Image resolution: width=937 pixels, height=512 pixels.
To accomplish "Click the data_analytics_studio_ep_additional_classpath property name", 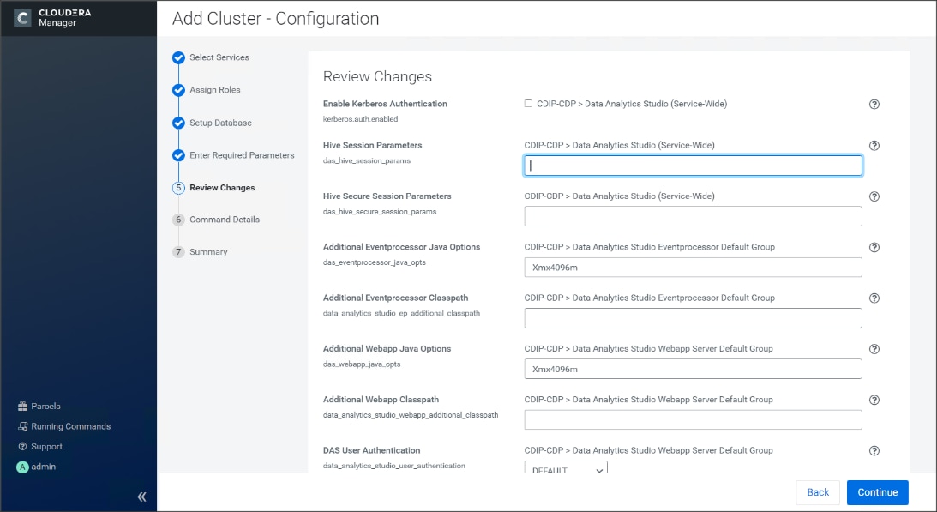I will (401, 313).
